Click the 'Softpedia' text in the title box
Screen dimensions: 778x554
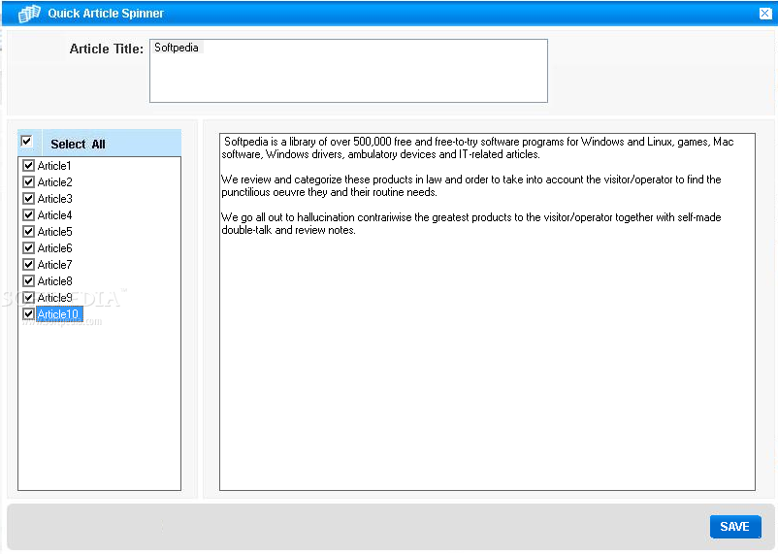tap(177, 48)
